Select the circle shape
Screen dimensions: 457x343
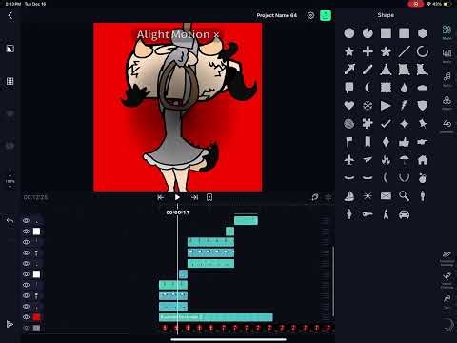[349, 33]
